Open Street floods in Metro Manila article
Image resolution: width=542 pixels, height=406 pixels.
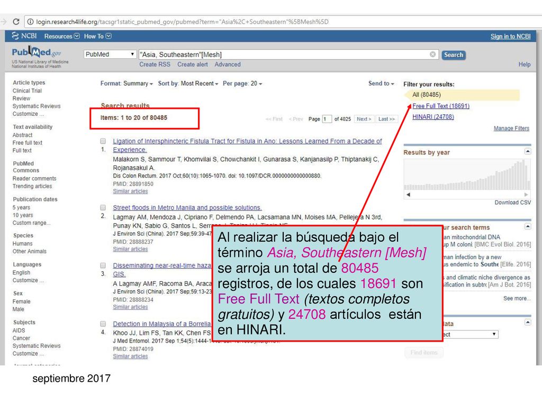pyautogui.click(x=187, y=207)
